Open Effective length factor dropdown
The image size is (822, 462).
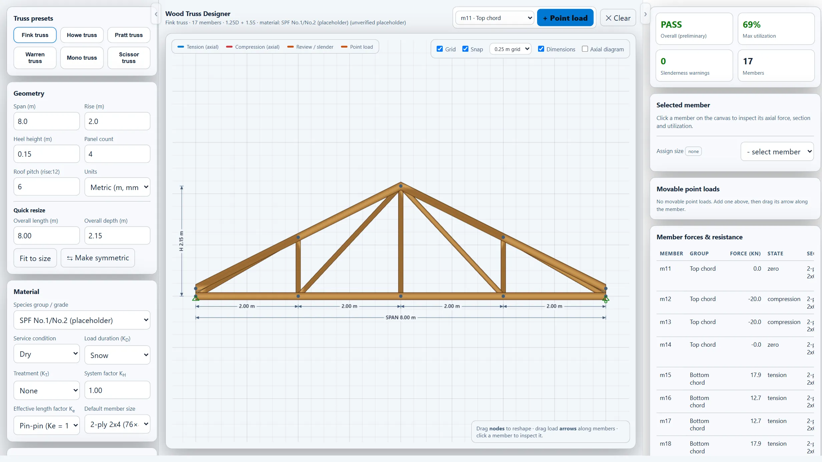click(x=47, y=425)
